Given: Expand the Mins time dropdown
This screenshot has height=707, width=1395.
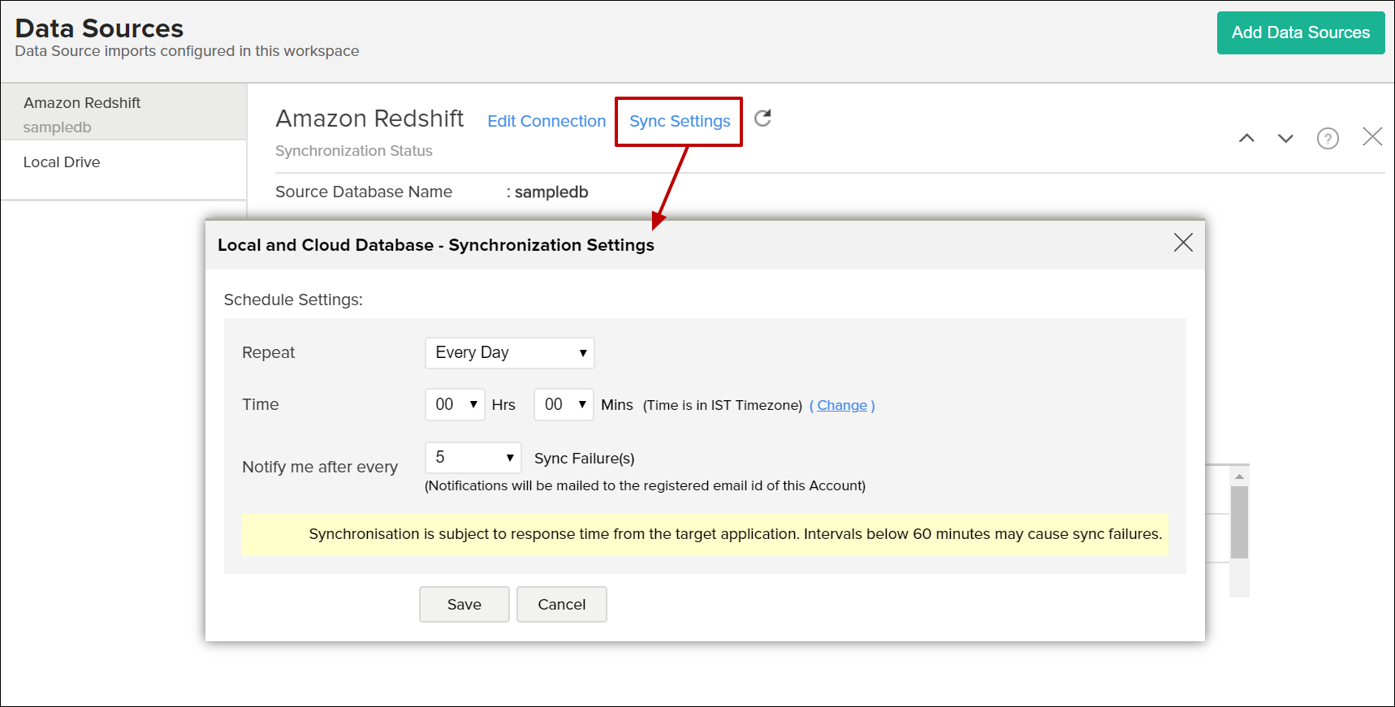Looking at the screenshot, I should click(564, 404).
